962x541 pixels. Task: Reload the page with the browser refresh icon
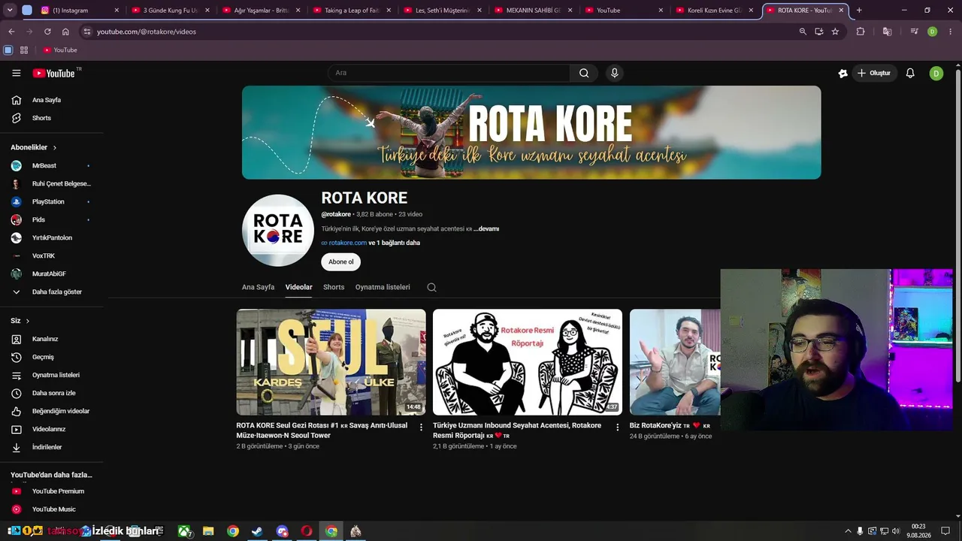click(47, 32)
